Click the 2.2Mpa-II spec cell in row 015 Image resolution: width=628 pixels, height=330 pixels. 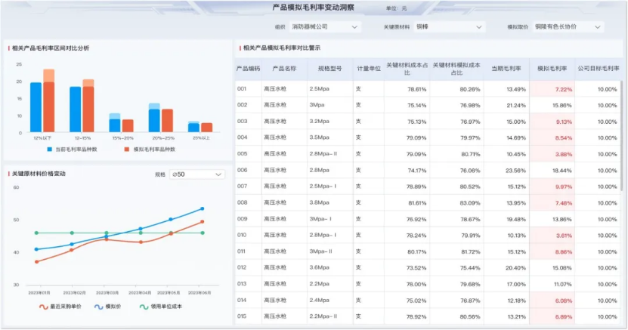[330, 316]
